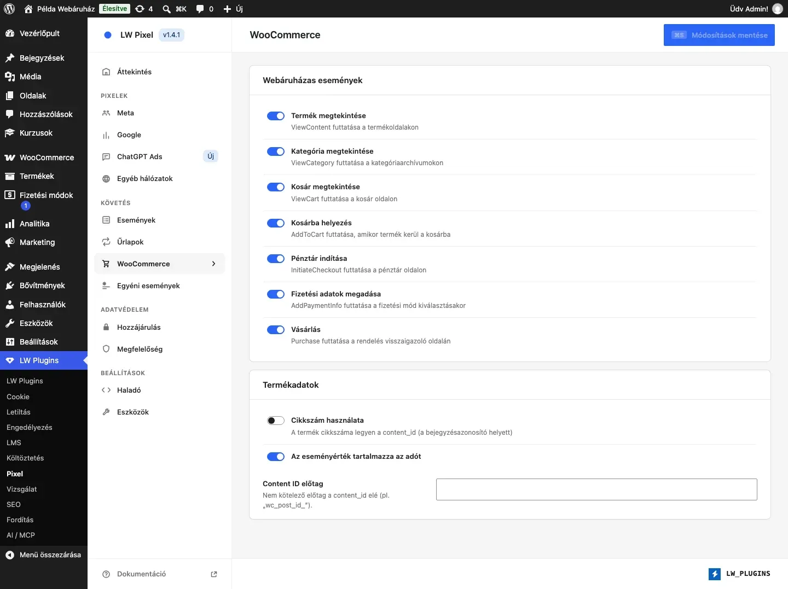788x589 pixels.
Task: Click the Módosítások mentése save button
Action: tap(719, 35)
